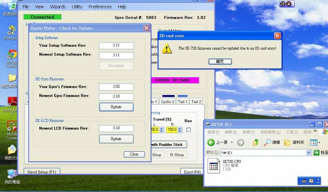This screenshot has width=328, height=192.
Task: Open the Utility menu
Action: pyautogui.click(x=77, y=7)
